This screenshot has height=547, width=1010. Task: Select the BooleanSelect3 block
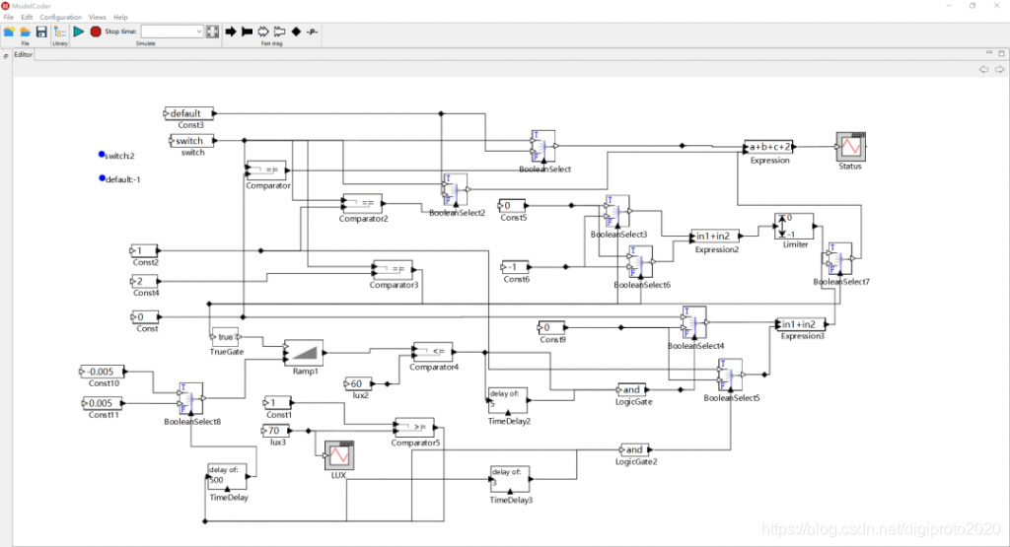click(617, 211)
